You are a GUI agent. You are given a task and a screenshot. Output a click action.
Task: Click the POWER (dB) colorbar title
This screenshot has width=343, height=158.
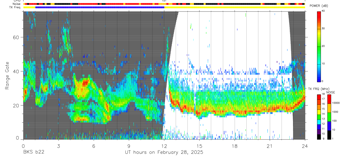[319, 6]
